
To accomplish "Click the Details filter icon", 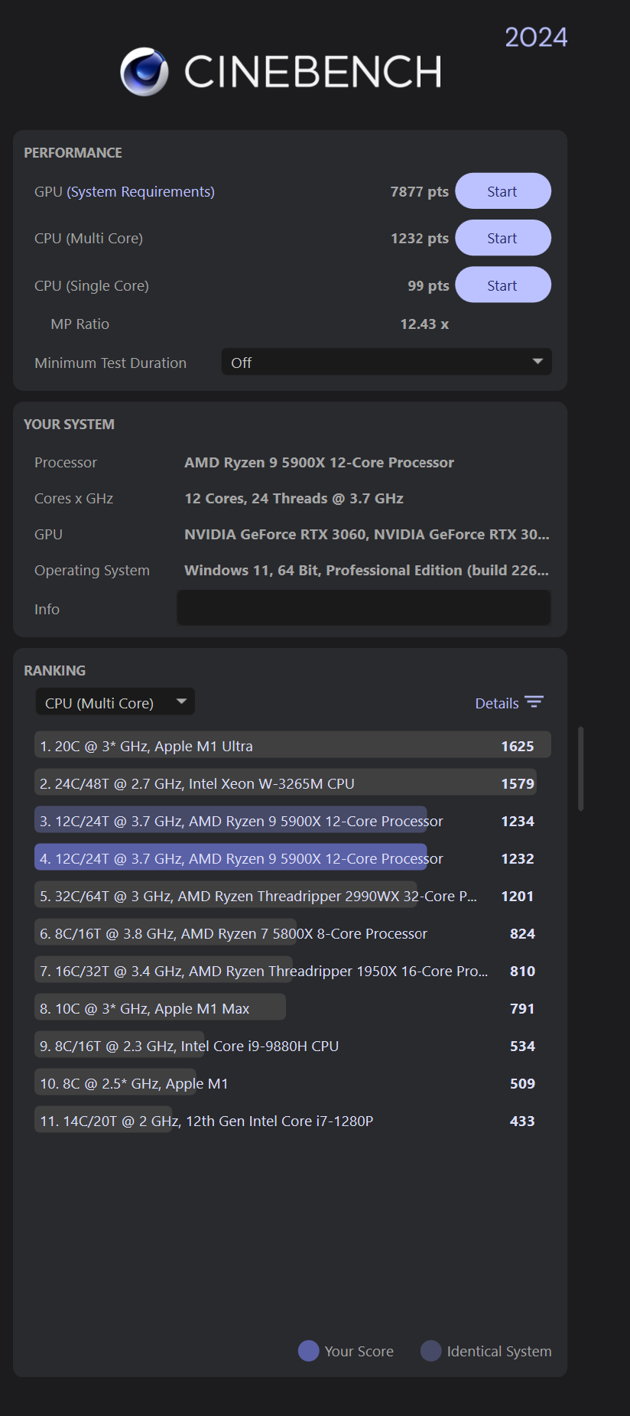I will click(x=534, y=702).
